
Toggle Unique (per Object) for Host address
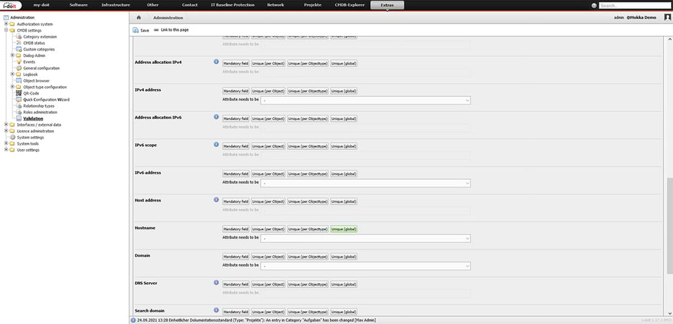click(x=268, y=201)
